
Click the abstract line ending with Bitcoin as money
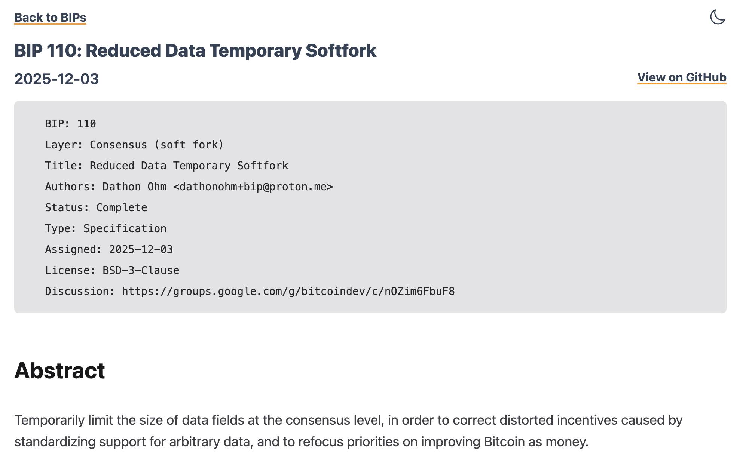(x=301, y=442)
